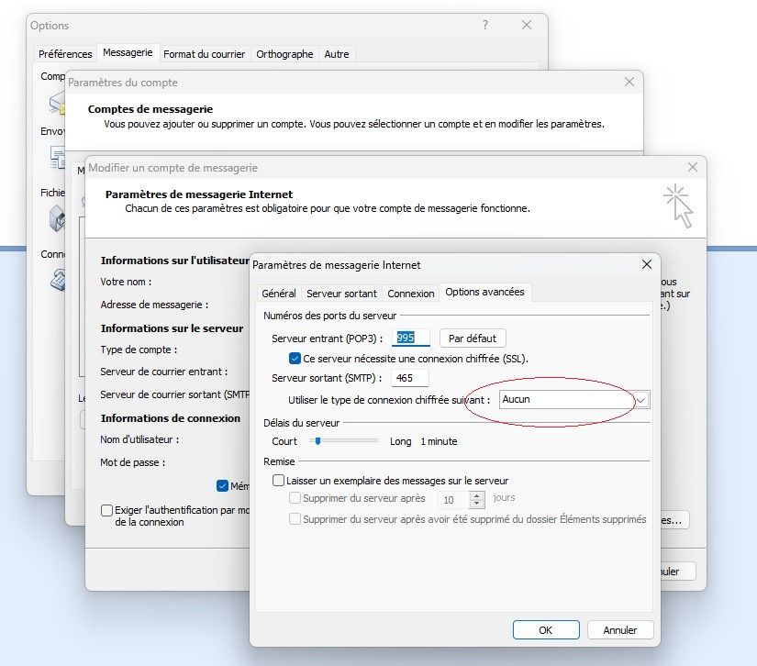Viewport: 757px width, 666px height.
Task: Close the Paramètres de messagerie Internet dialog
Action: (647, 264)
